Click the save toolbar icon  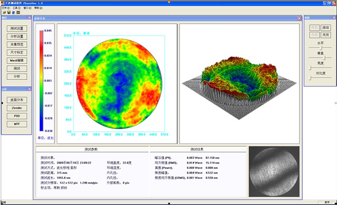[8, 12]
